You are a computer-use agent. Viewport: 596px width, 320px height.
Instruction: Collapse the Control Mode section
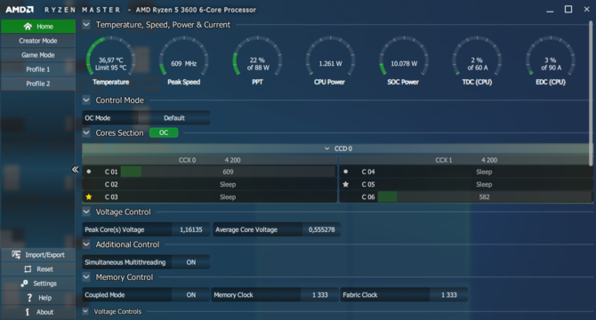tap(86, 100)
